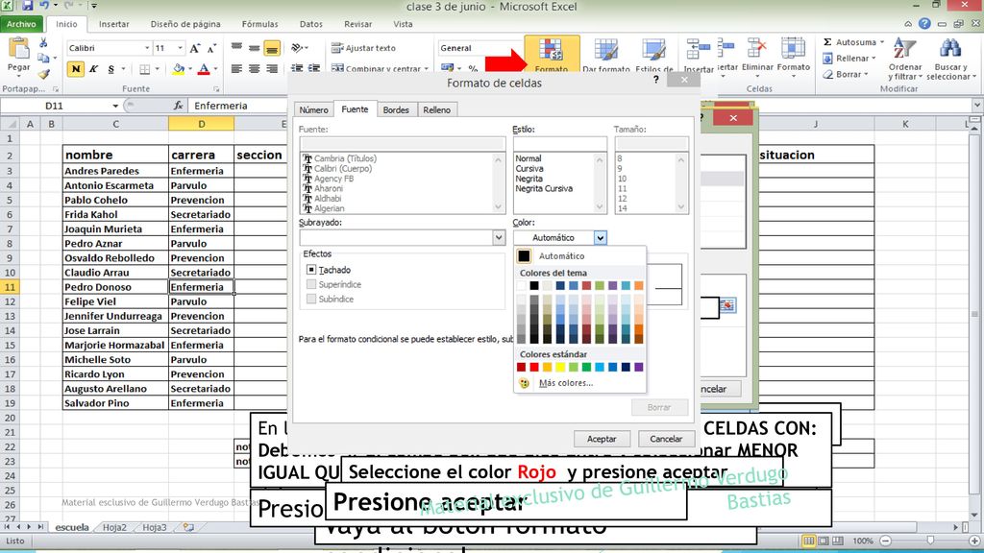
Task: Open the General number format dropdown
Action: [x=480, y=48]
